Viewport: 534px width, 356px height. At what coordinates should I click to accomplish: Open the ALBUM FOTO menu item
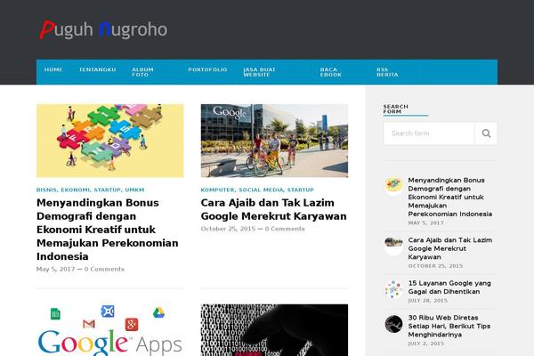142,72
